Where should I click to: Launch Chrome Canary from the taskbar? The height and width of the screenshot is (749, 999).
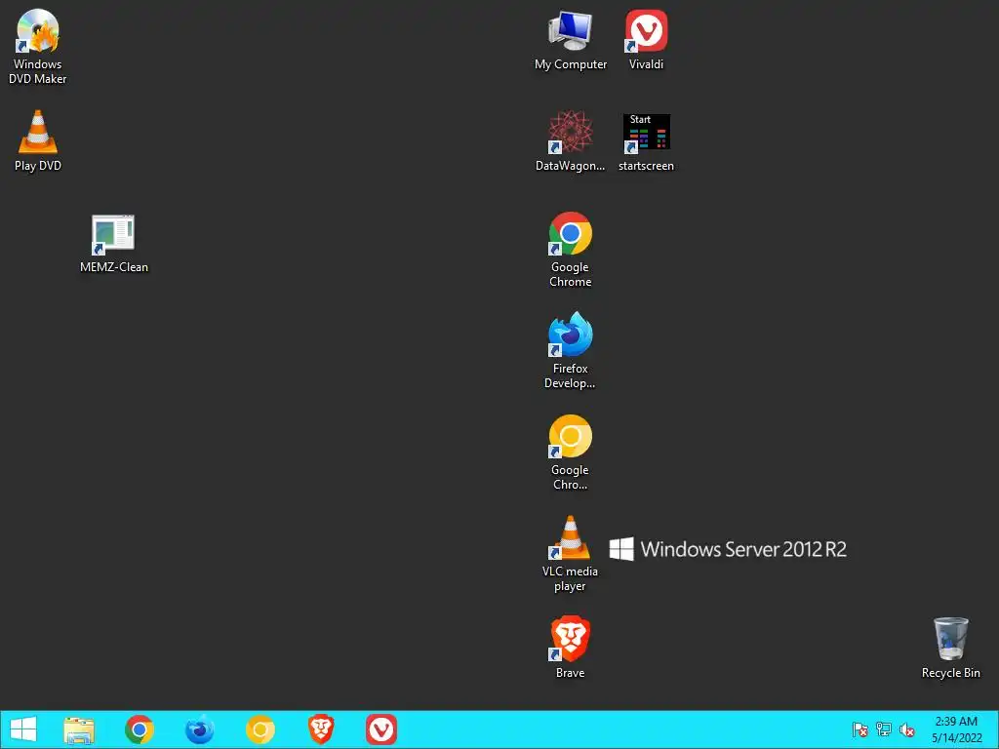(260, 729)
